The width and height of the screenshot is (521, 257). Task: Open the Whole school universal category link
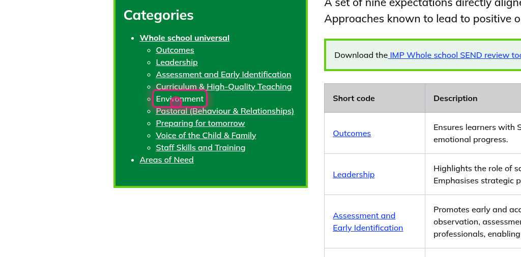point(184,38)
